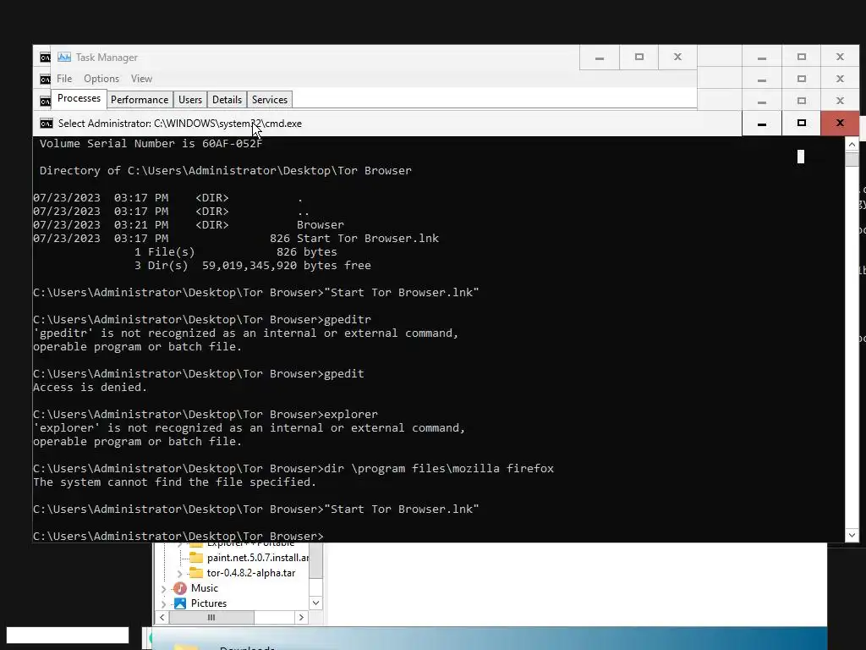Screen dimensions: 866x650
Task: Select the Processes tab
Action: pyautogui.click(x=79, y=98)
